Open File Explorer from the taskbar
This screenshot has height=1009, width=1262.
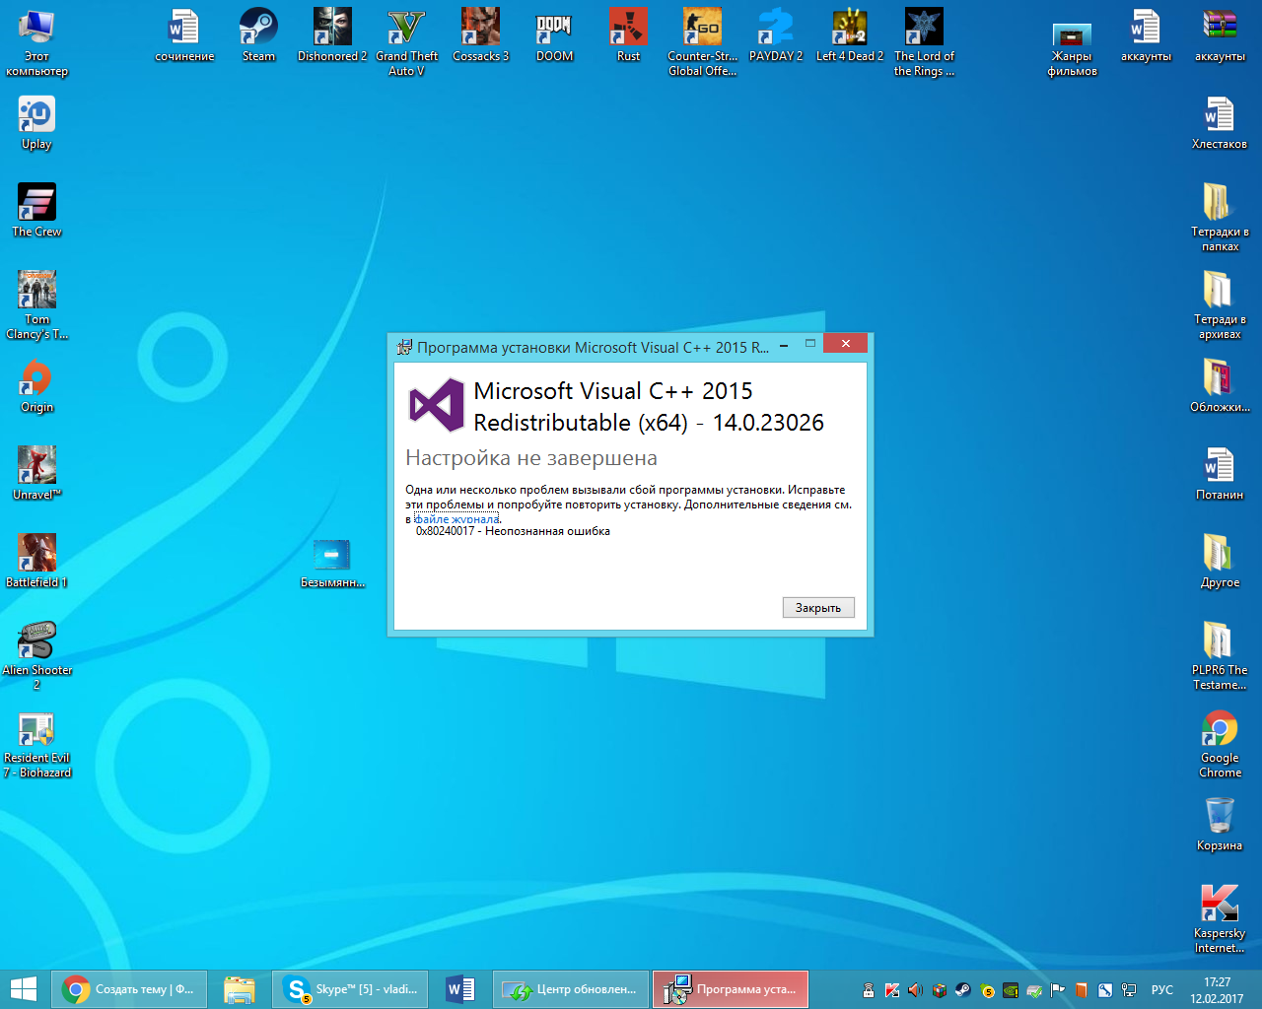coord(240,989)
